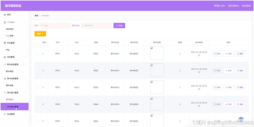Expand the 班级管理 menu chevron
The image size is (254, 127).
(25, 57)
